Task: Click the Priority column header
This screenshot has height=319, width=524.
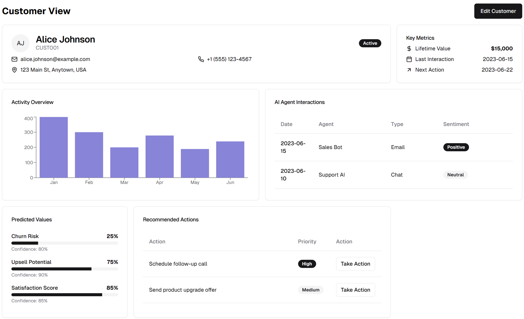Action: (x=307, y=241)
